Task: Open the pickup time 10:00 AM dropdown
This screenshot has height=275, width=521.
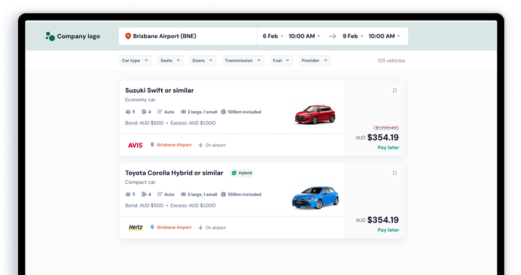Action: click(305, 36)
